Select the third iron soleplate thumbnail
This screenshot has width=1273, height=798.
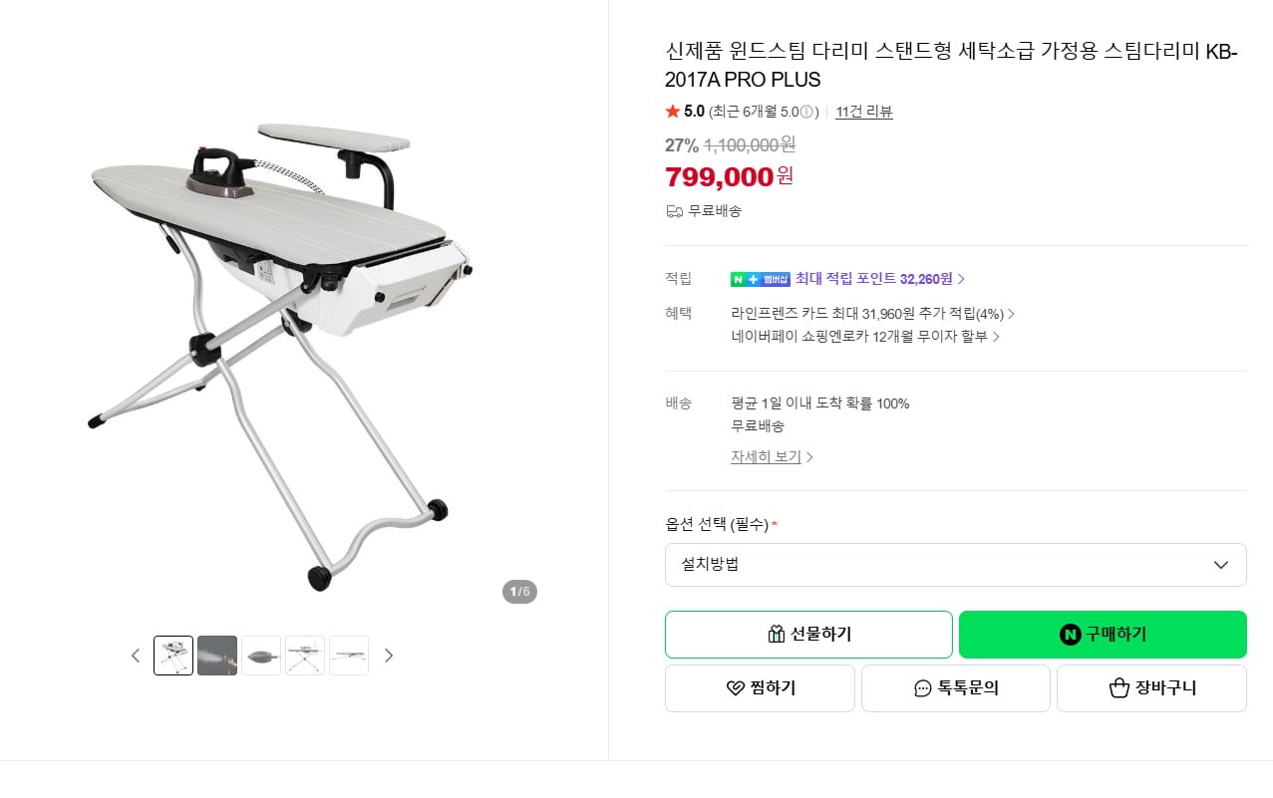pyautogui.click(x=261, y=656)
